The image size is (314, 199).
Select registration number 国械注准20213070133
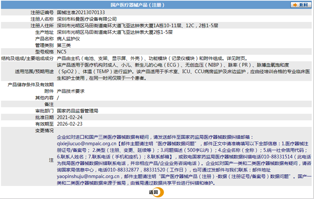[81, 13]
